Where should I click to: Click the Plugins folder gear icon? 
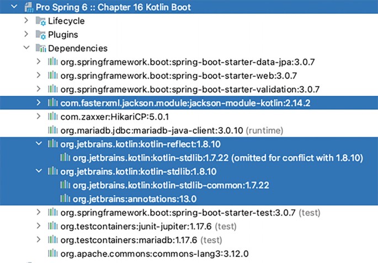40,35
